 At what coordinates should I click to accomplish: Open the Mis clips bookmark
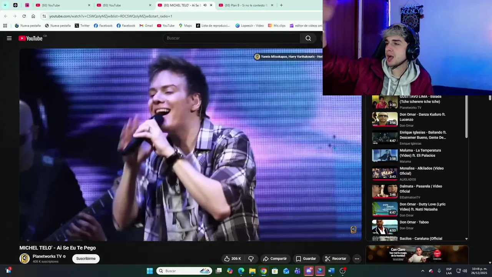(277, 26)
